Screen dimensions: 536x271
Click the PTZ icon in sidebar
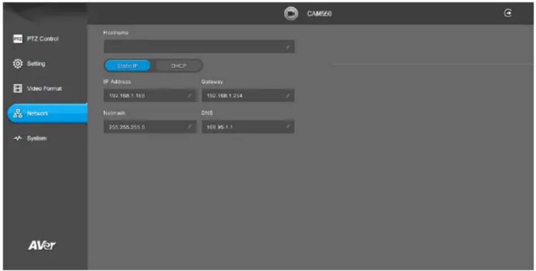tap(18, 39)
